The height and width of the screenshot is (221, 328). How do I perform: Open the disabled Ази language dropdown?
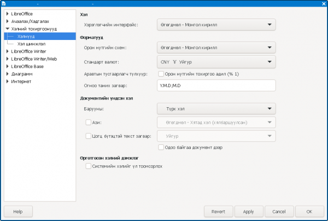point(216,123)
